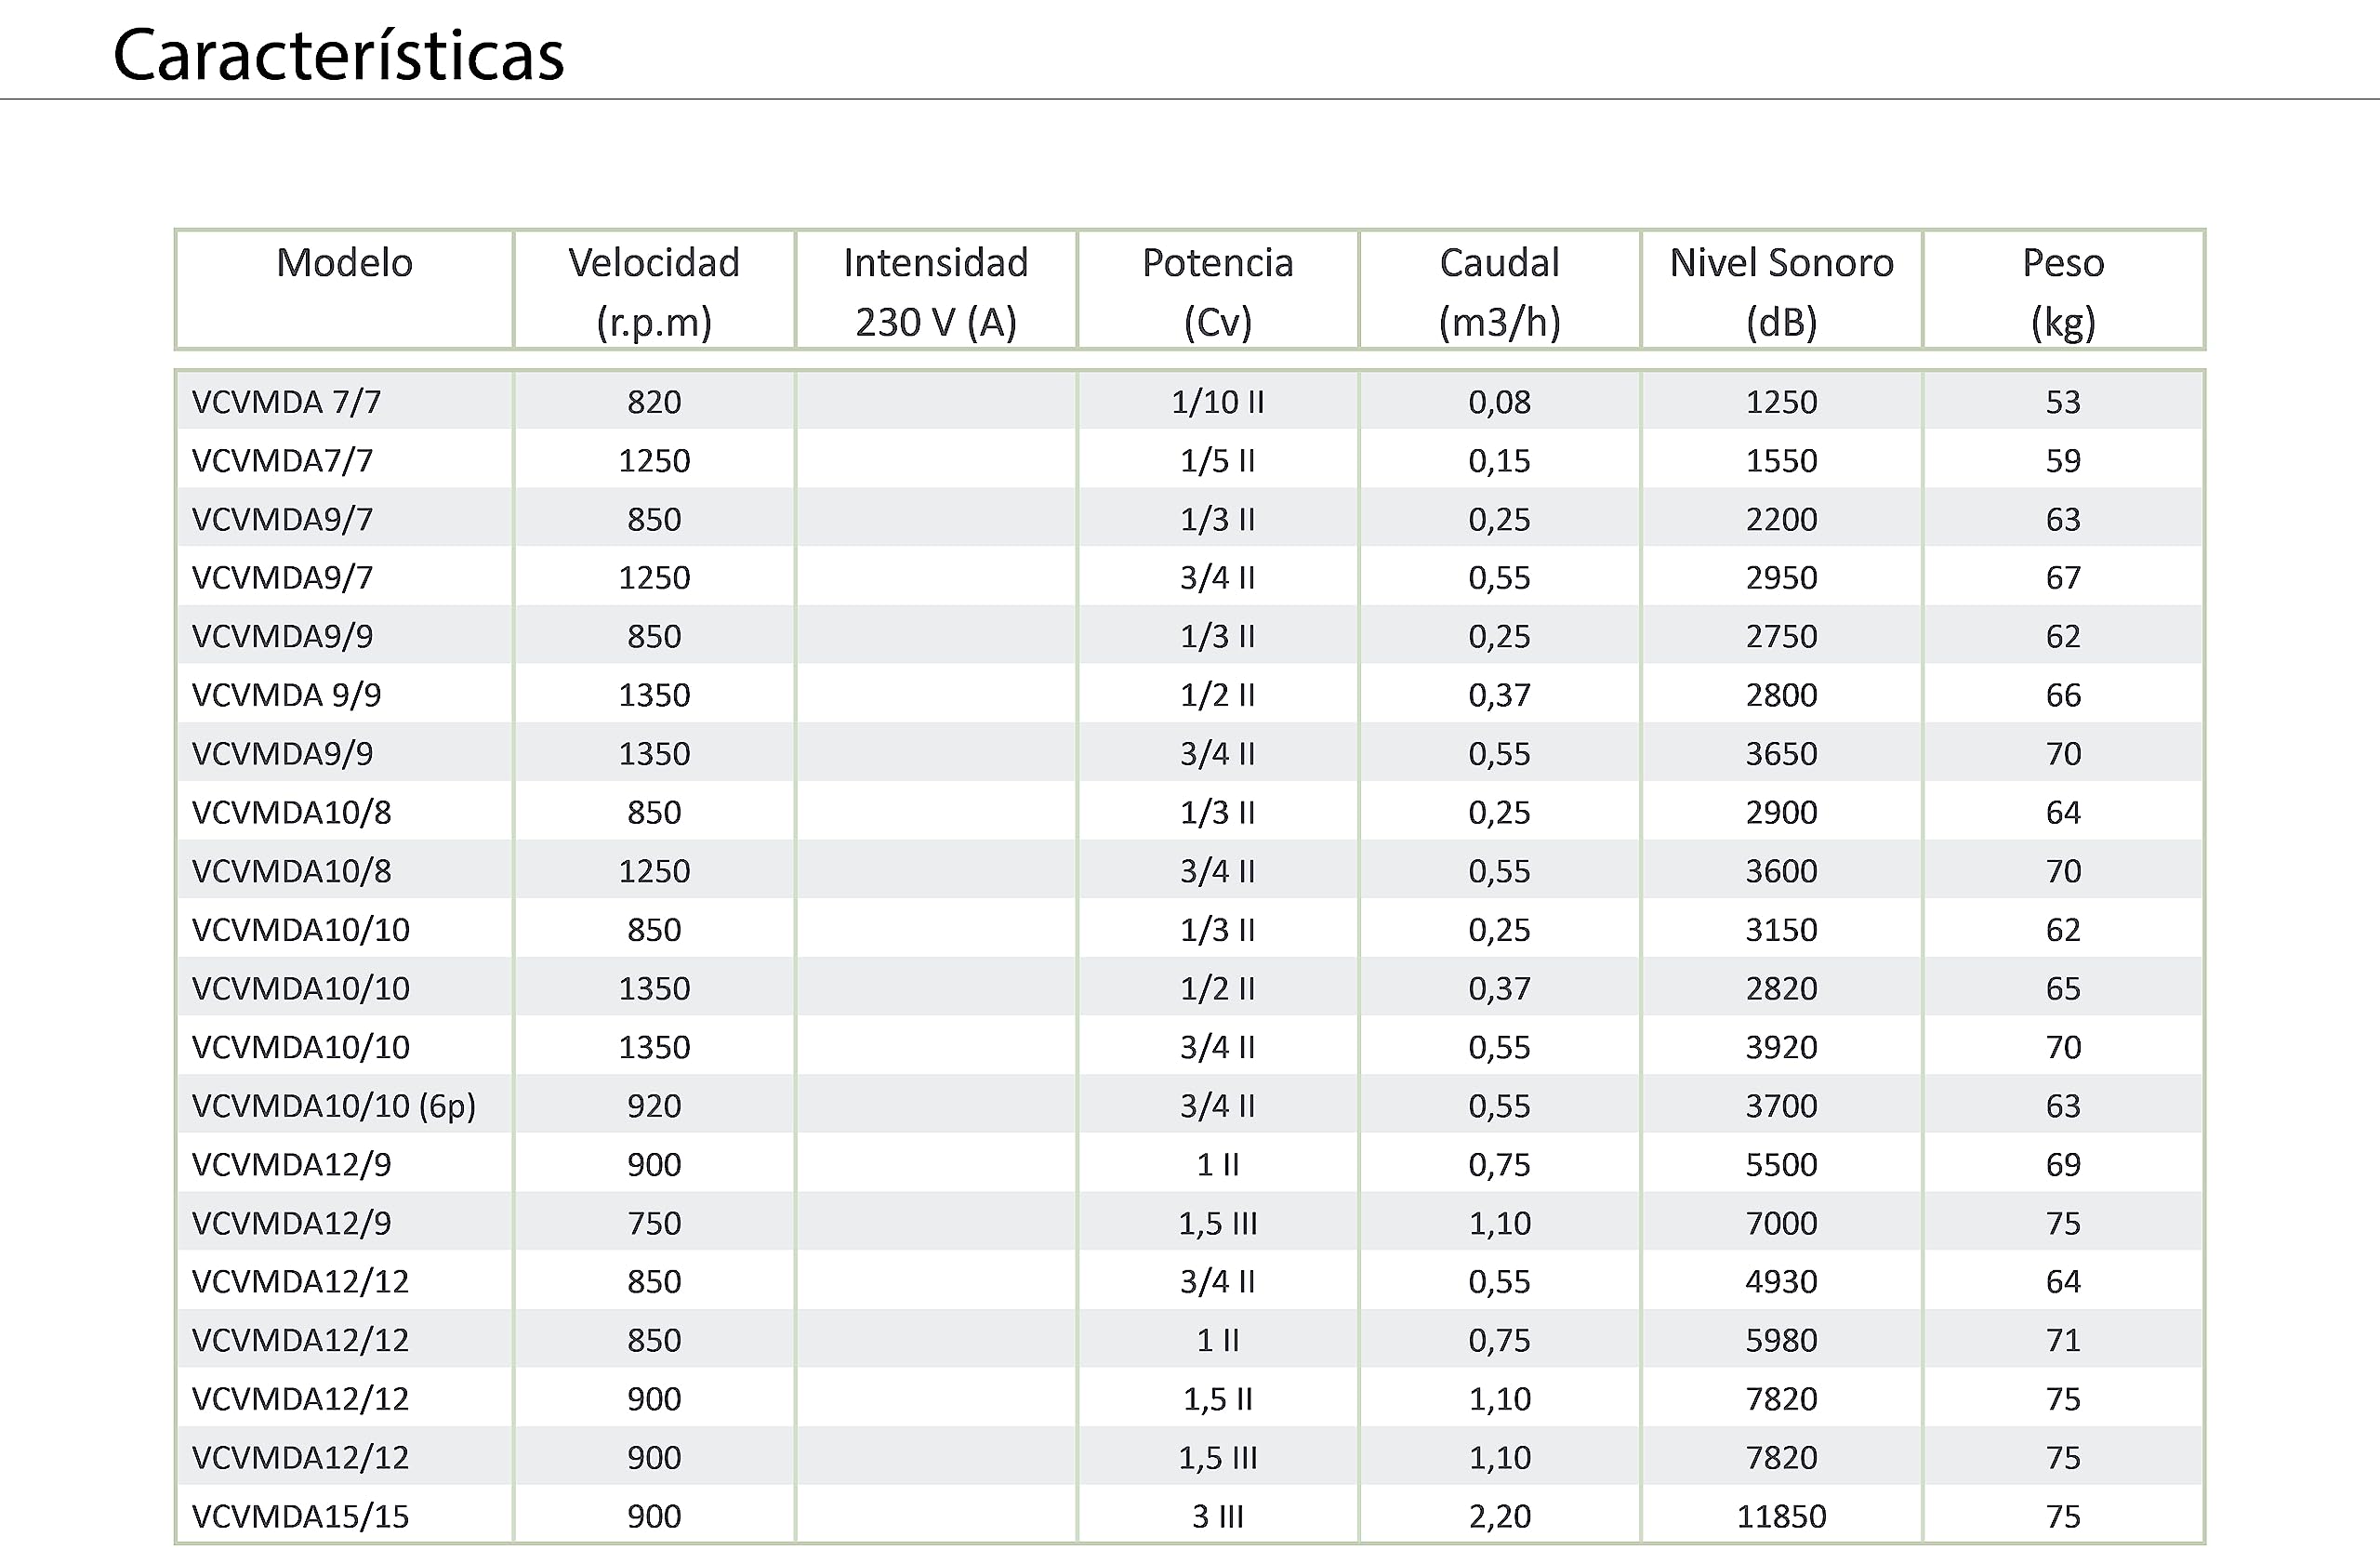Screen dimensions: 2380x1563
Task: Click the Características heading
Action: coord(338,55)
